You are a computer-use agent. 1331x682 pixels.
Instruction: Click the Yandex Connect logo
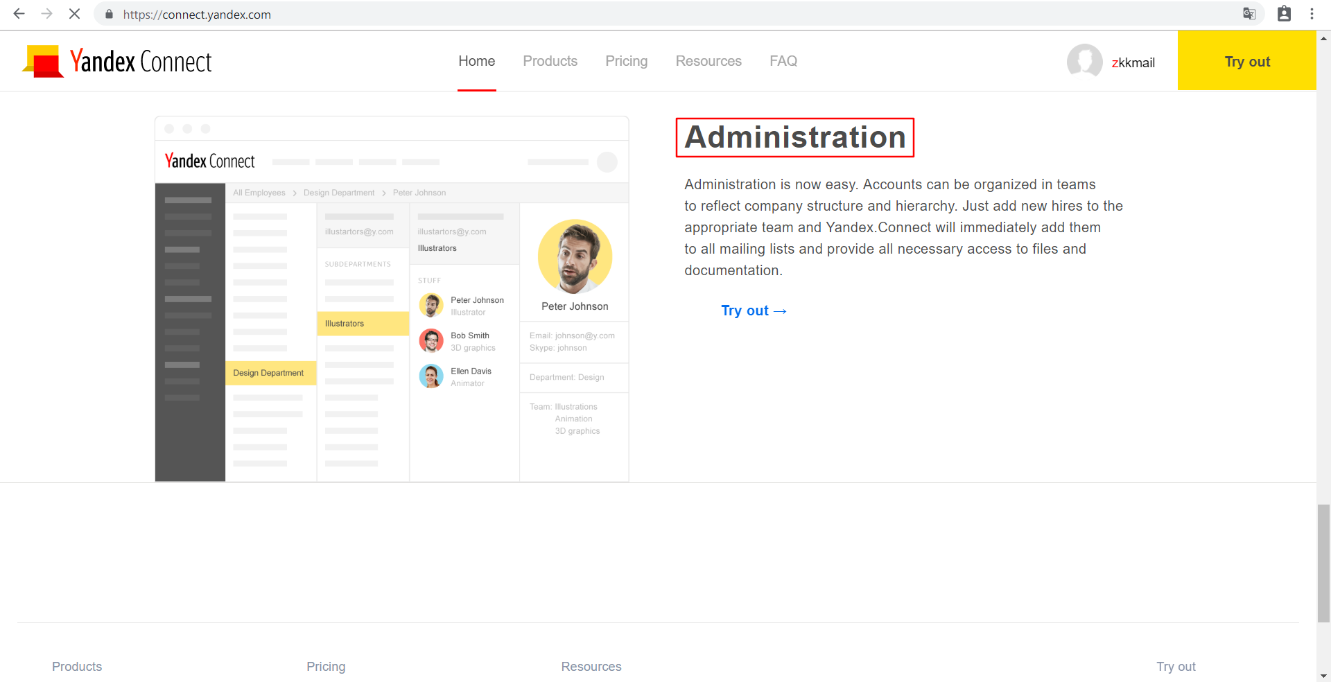(x=117, y=62)
